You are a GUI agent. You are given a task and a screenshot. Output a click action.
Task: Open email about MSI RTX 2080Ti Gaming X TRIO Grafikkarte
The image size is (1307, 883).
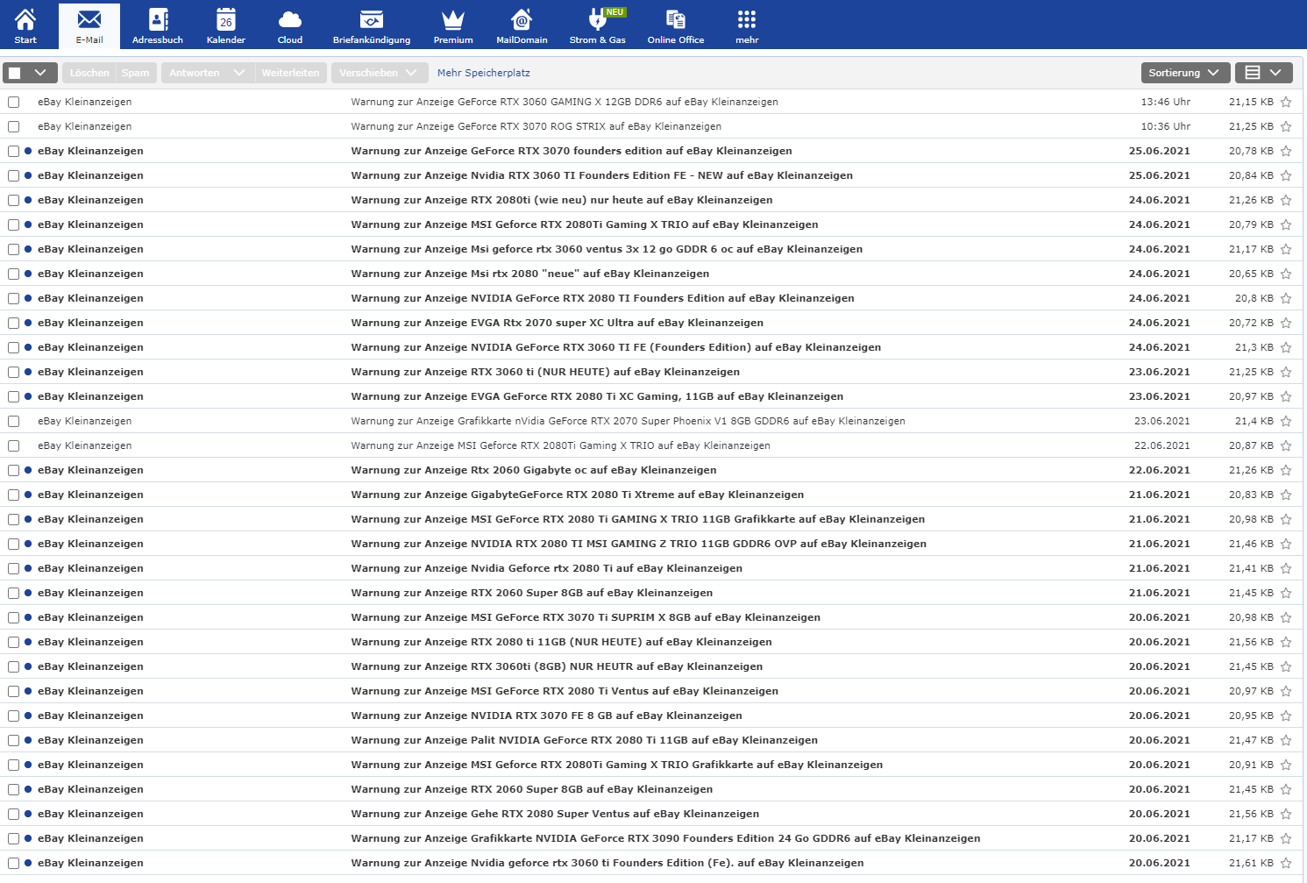617,765
